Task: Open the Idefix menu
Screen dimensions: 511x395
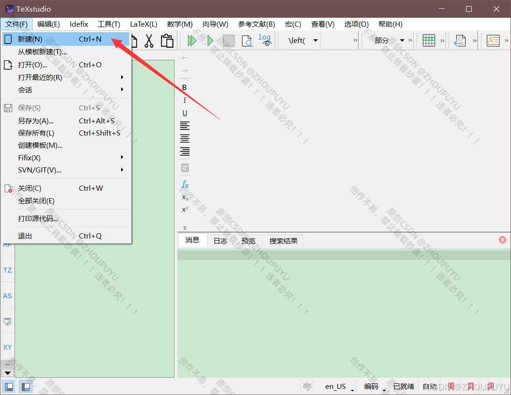Action: point(79,24)
